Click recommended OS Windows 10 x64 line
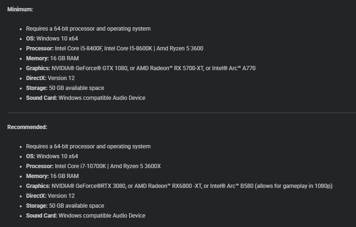This screenshot has height=227, width=356. tap(52, 156)
